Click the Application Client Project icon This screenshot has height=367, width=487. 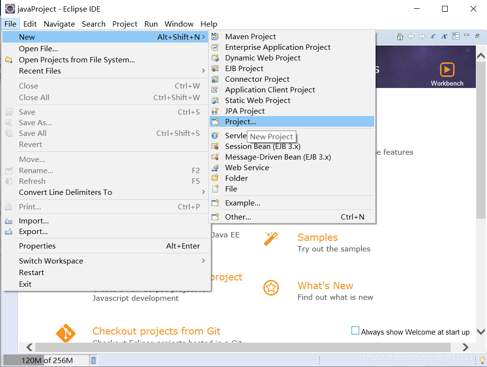coord(215,89)
